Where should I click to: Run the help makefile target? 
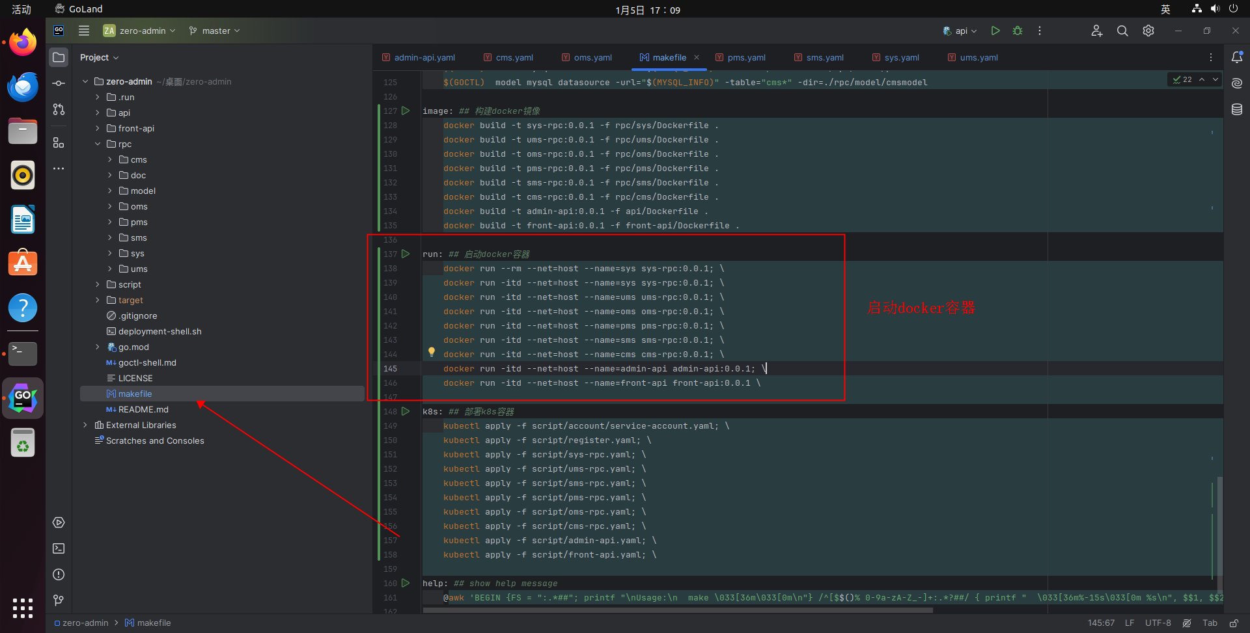point(406,583)
